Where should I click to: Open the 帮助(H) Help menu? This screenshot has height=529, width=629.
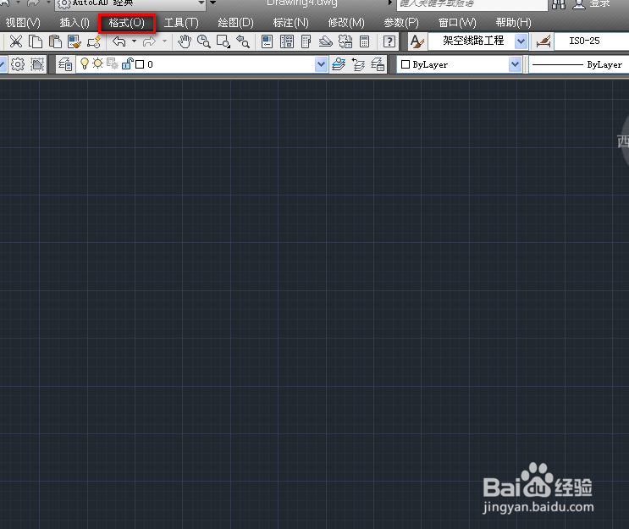[514, 23]
